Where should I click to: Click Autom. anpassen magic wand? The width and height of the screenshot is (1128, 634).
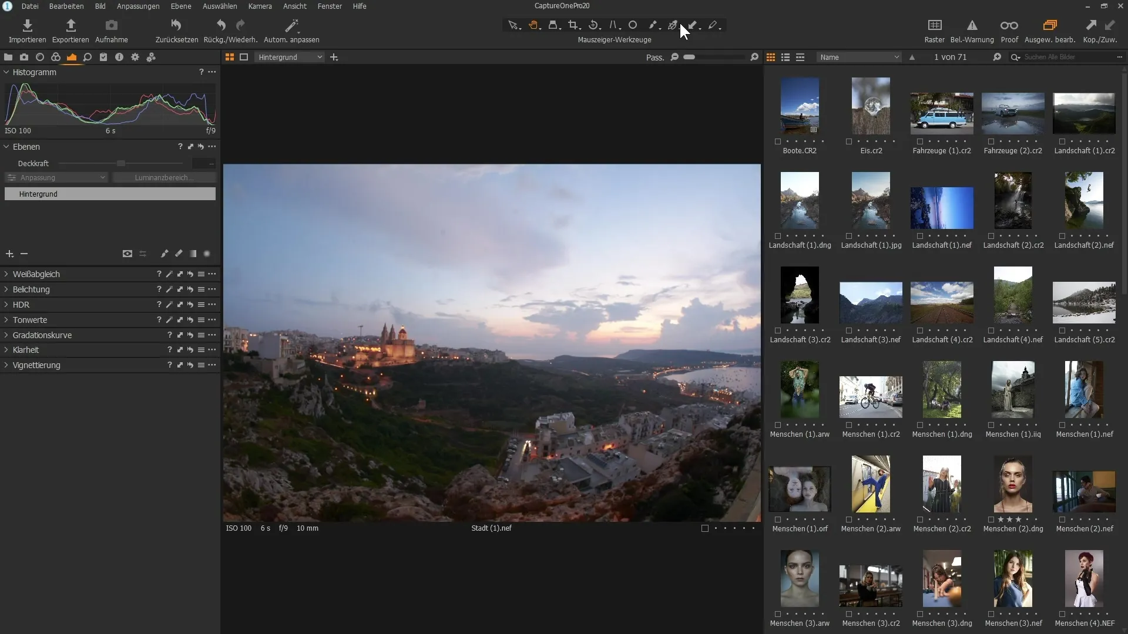(x=291, y=31)
